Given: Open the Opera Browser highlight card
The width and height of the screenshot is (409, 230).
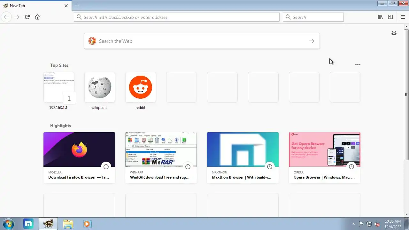Looking at the screenshot, I should pos(325,158).
